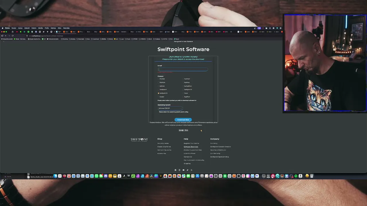Pick the ErgoPoint radio button
This screenshot has width=367, height=206.
coord(183,97)
